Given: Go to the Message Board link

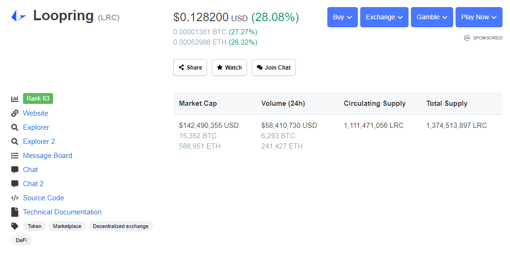Looking at the screenshot, I should (x=47, y=156).
